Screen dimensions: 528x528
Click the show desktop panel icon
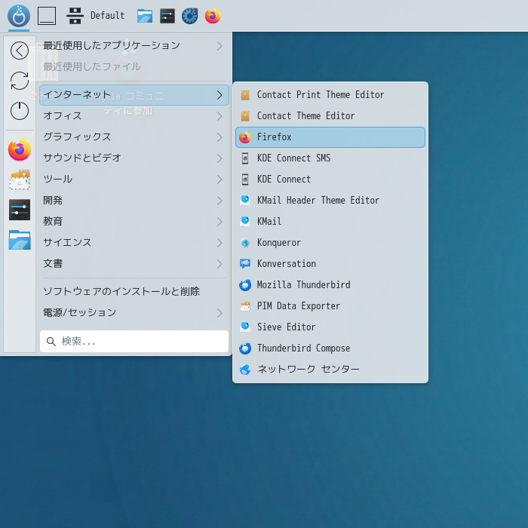[47, 16]
